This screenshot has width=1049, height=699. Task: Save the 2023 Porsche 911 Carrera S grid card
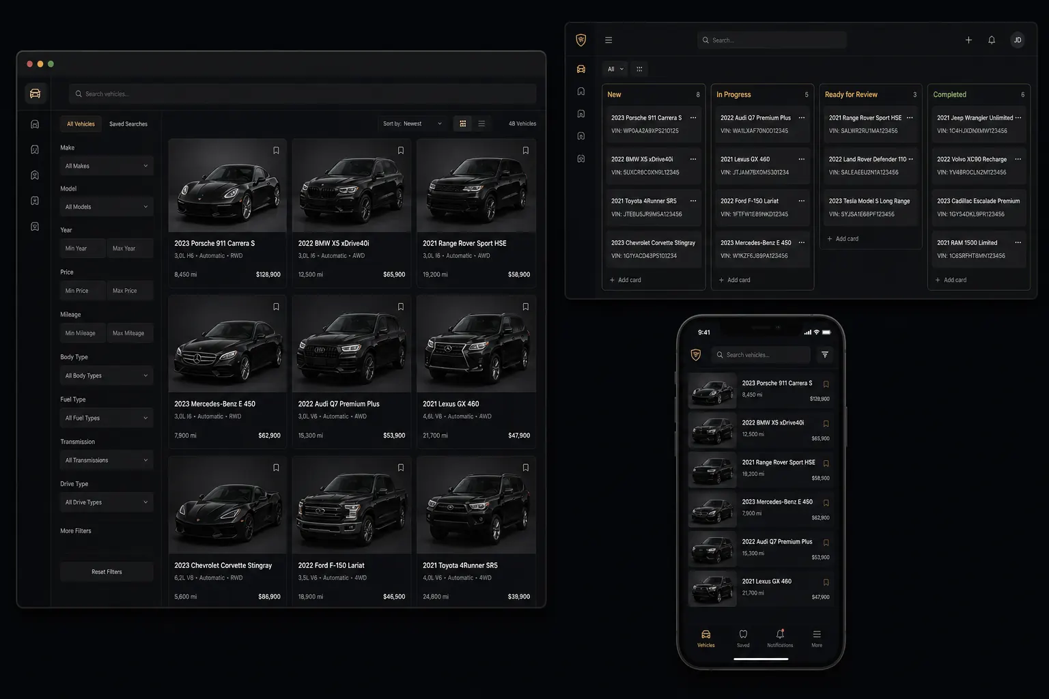(276, 151)
